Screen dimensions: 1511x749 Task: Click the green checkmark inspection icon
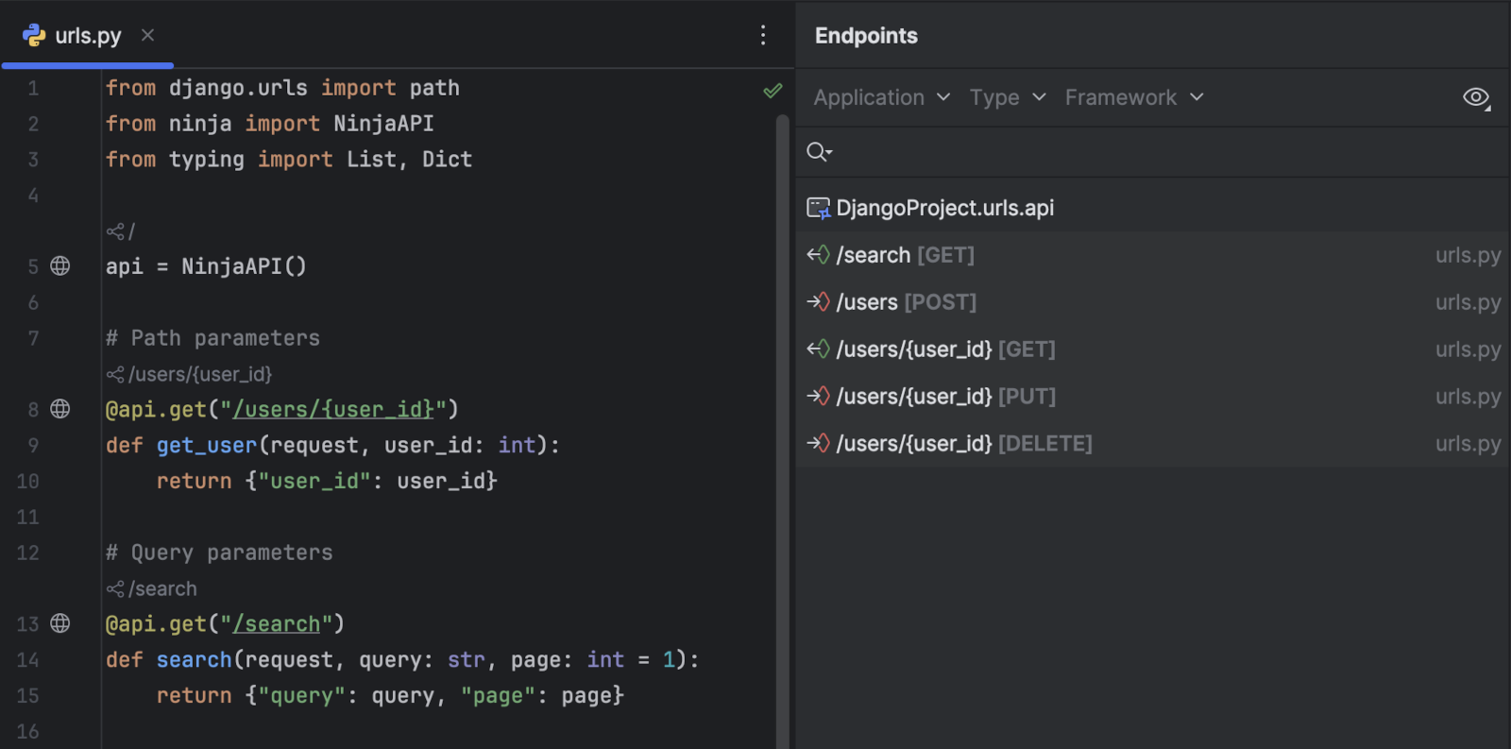tap(772, 91)
